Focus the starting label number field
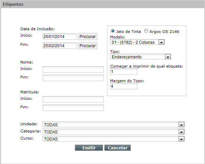205x164 pixels. (124, 72)
